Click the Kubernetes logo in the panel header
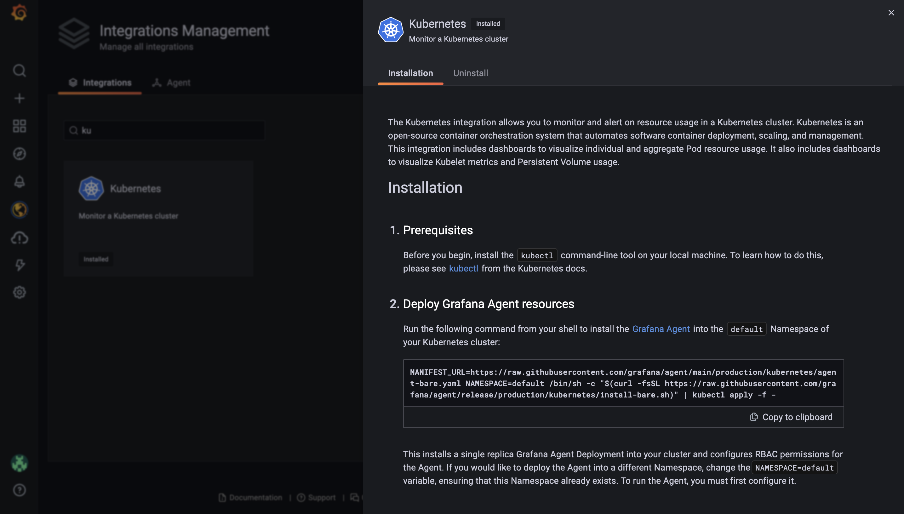Image resolution: width=904 pixels, height=514 pixels. coord(391,30)
